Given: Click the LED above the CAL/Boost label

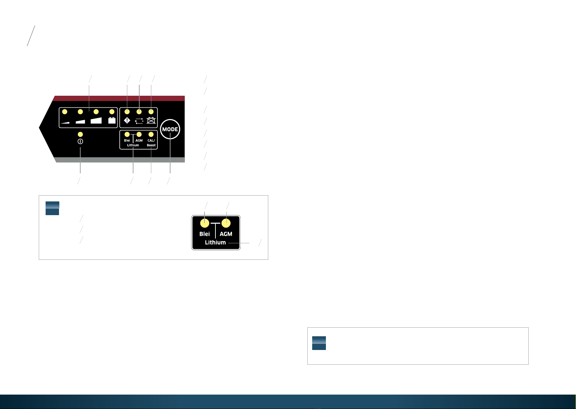Looking at the screenshot, I should [x=151, y=135].
